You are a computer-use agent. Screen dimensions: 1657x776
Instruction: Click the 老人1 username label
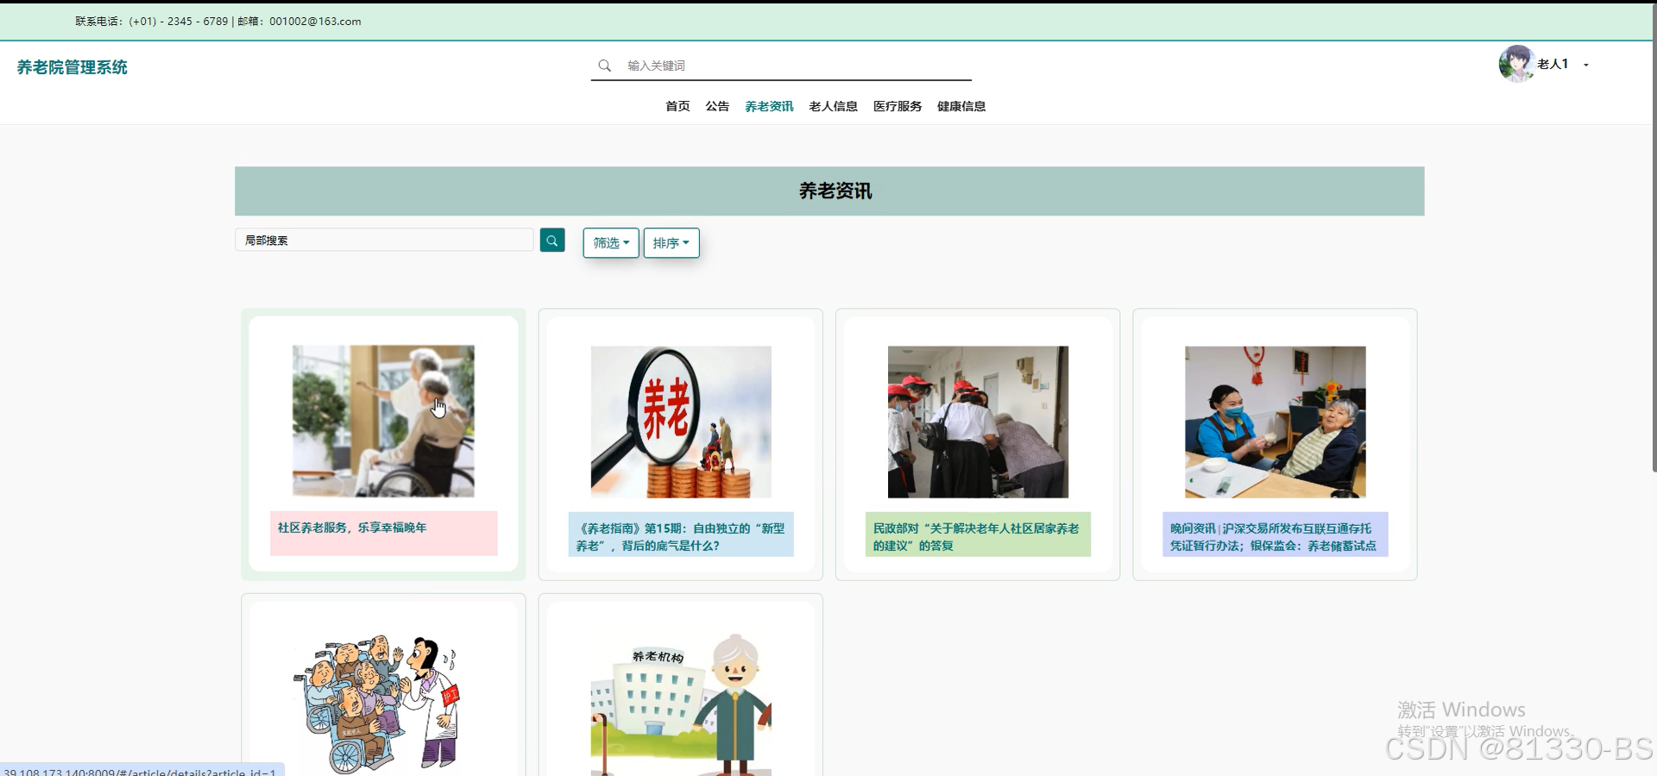[x=1553, y=64]
